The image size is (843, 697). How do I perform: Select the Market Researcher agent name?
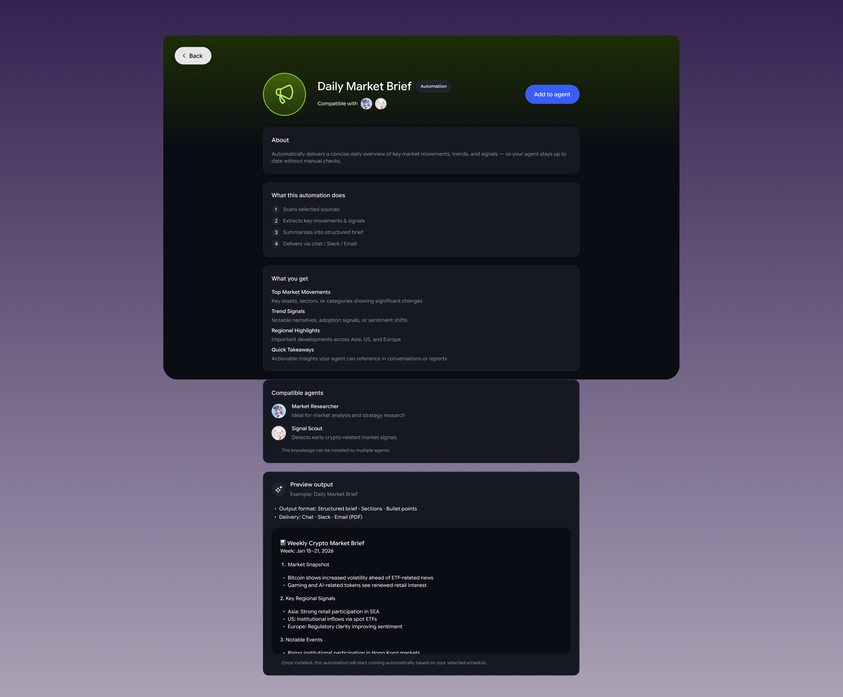(x=315, y=406)
